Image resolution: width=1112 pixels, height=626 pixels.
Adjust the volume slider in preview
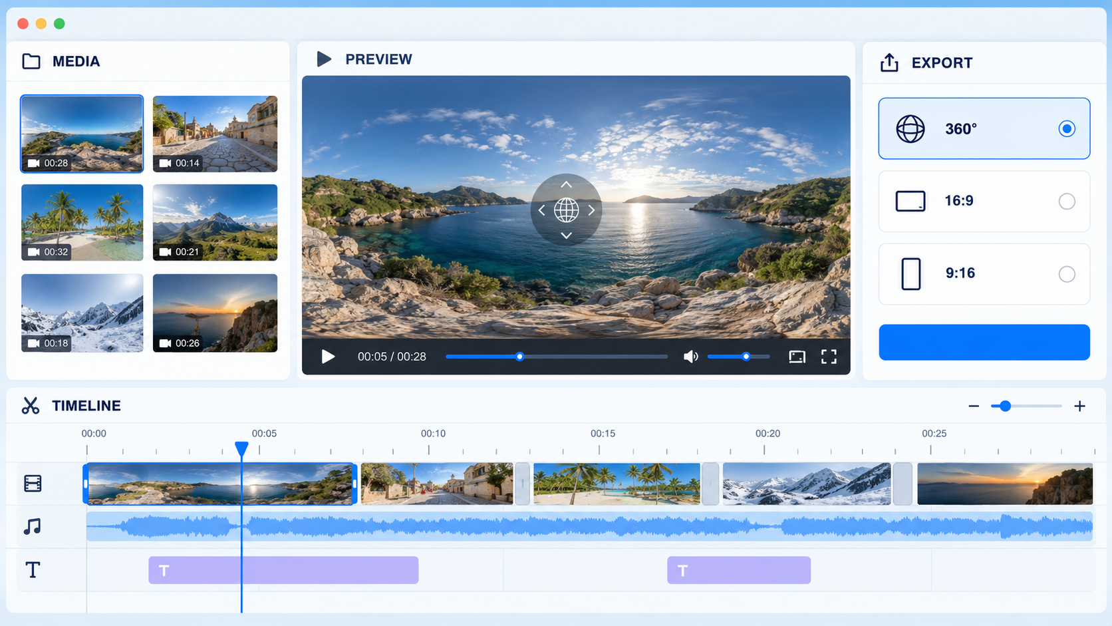[x=738, y=357]
